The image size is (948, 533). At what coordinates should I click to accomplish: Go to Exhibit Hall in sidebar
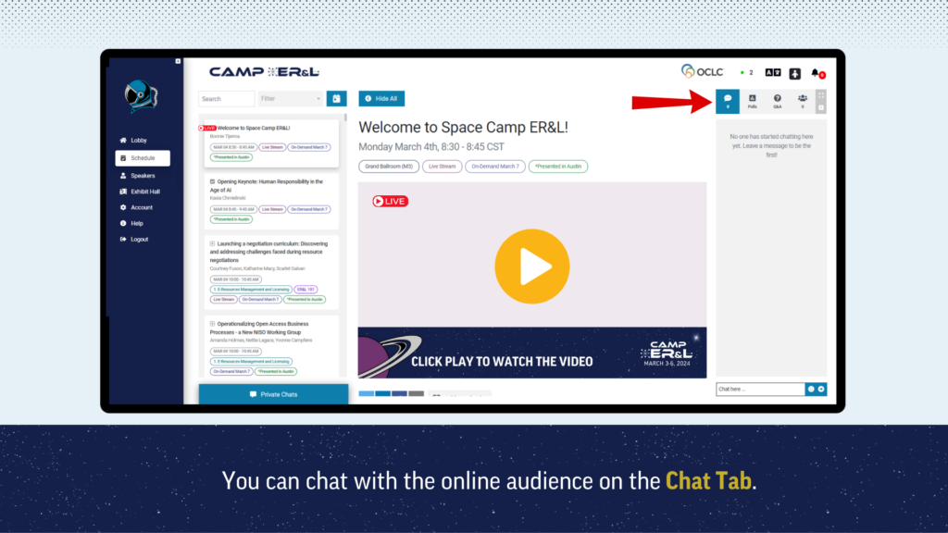(x=143, y=192)
